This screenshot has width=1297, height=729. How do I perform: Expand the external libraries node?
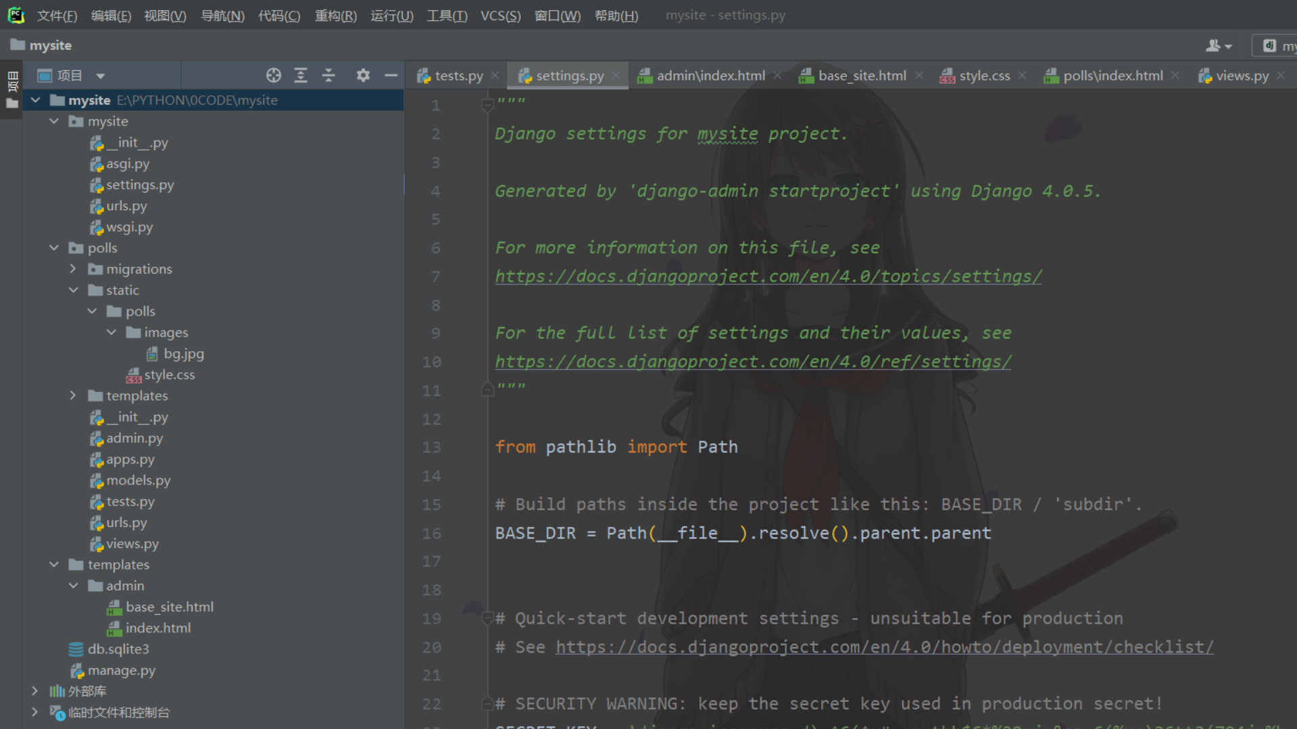35,691
